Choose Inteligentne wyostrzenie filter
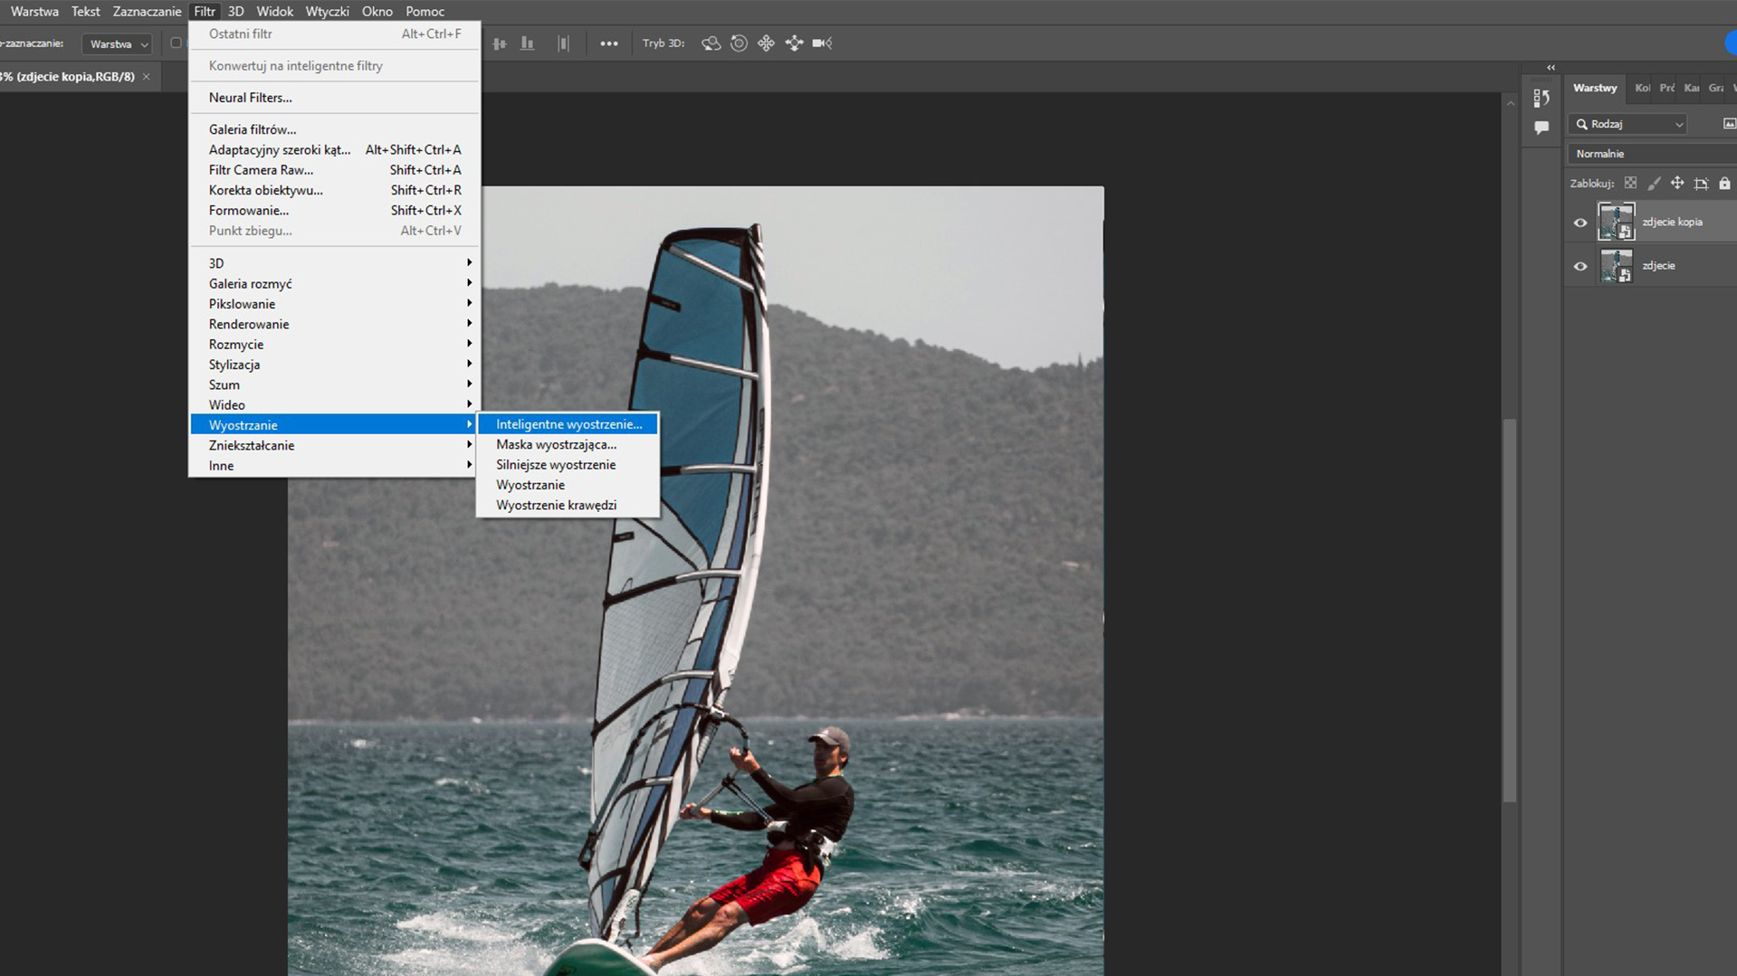1737x976 pixels. click(x=568, y=424)
